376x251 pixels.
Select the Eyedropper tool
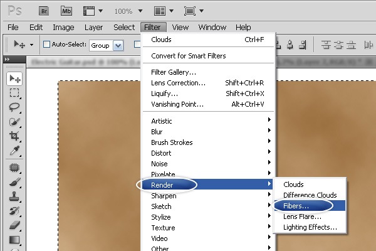coord(14,151)
